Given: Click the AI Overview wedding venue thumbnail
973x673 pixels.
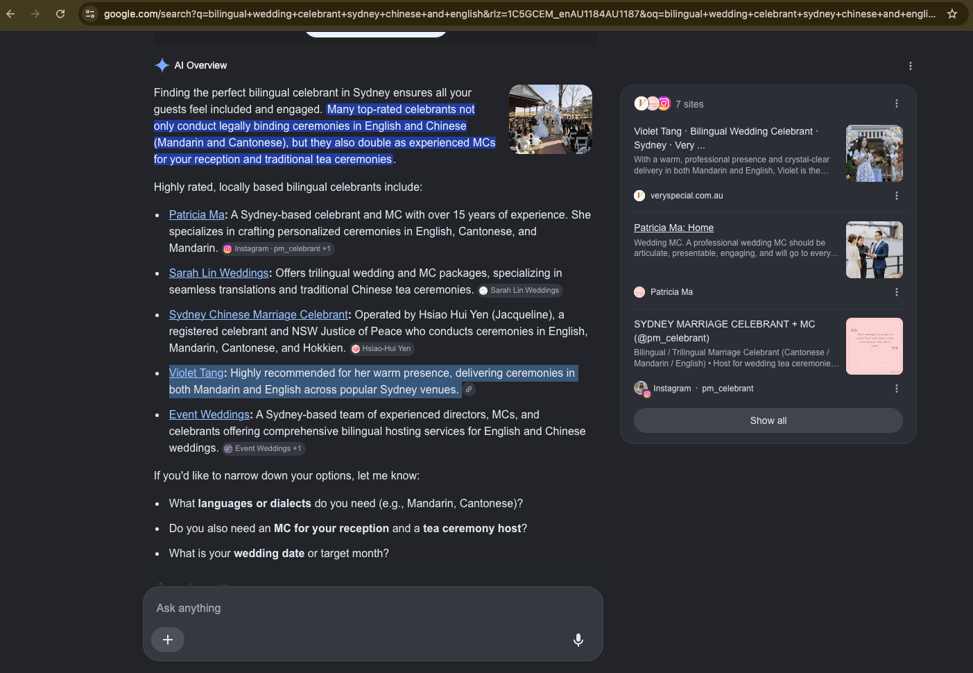Looking at the screenshot, I should 551,119.
